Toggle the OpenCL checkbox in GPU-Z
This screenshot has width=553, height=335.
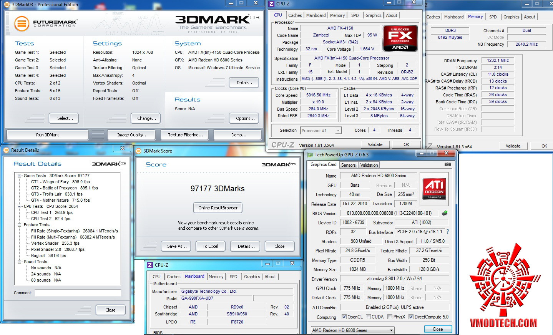[x=344, y=317]
